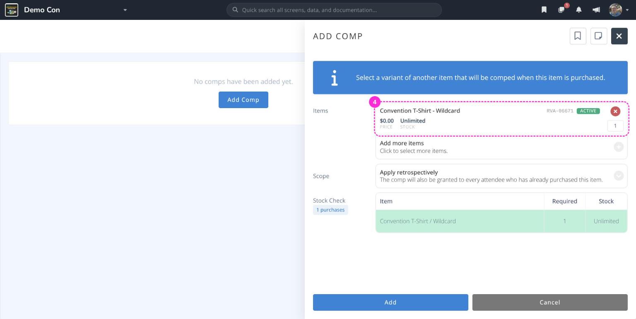Open the user avatar menu
636x319 pixels.
pos(616,10)
